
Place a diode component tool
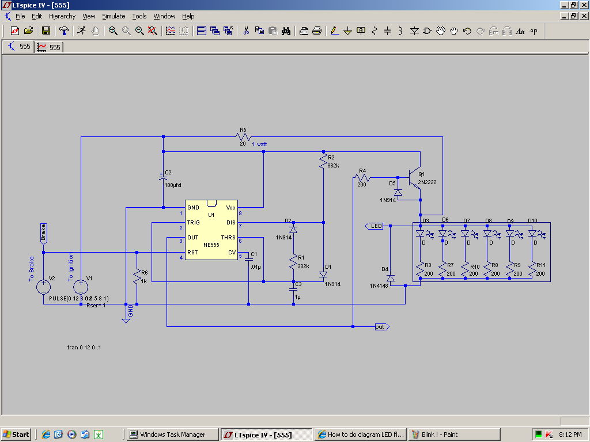tap(414, 31)
